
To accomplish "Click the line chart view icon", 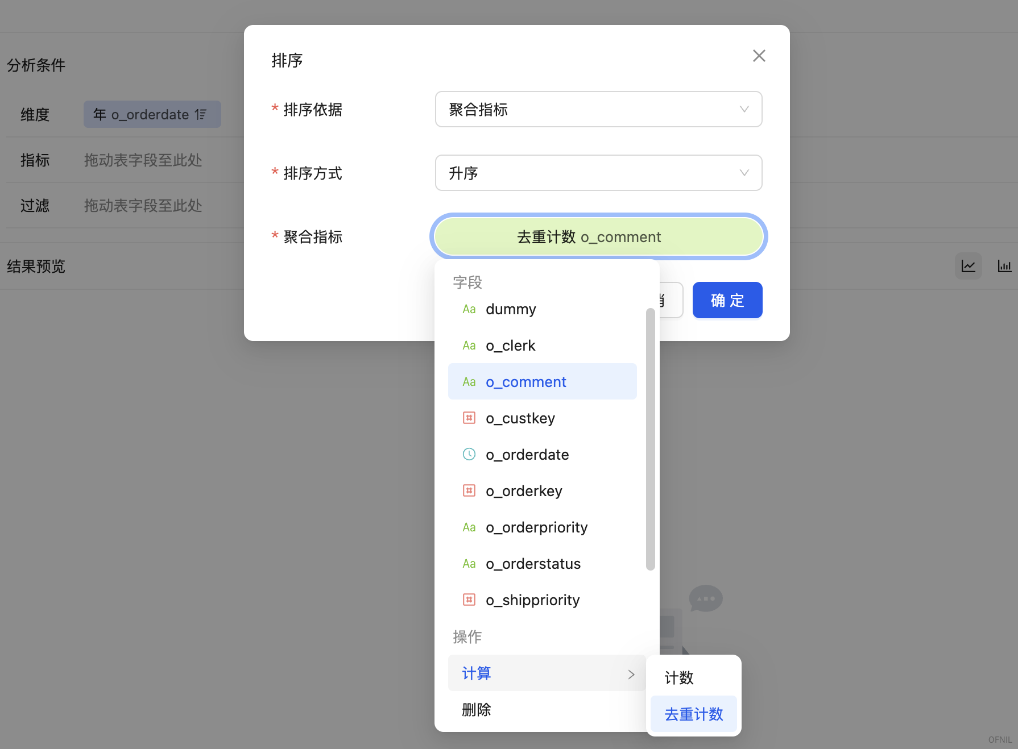I will [968, 266].
